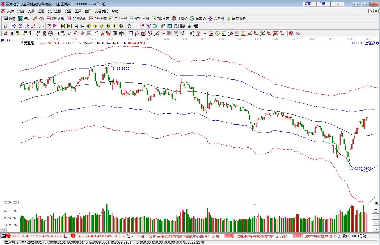Click the 000001 上证指数 label
Viewport: 380px width, 245px height.
[365, 43]
